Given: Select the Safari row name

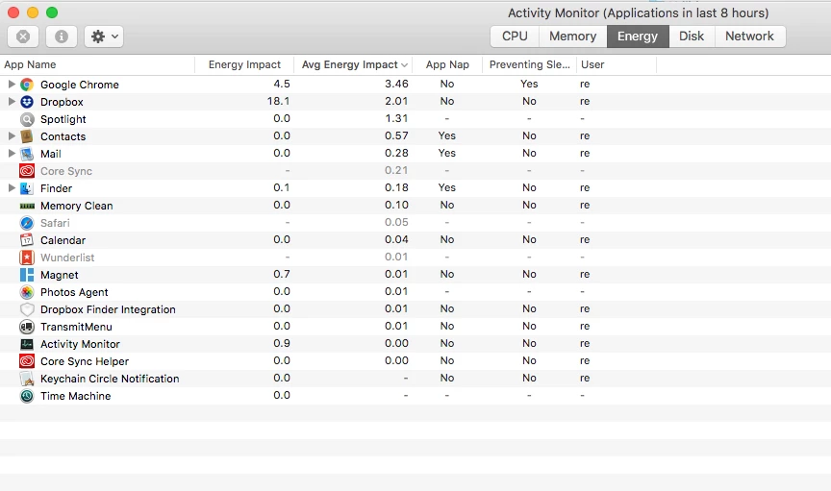Looking at the screenshot, I should (x=55, y=223).
